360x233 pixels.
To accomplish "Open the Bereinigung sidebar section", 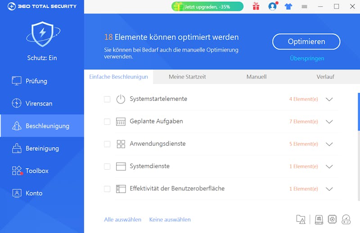I will point(42,148).
